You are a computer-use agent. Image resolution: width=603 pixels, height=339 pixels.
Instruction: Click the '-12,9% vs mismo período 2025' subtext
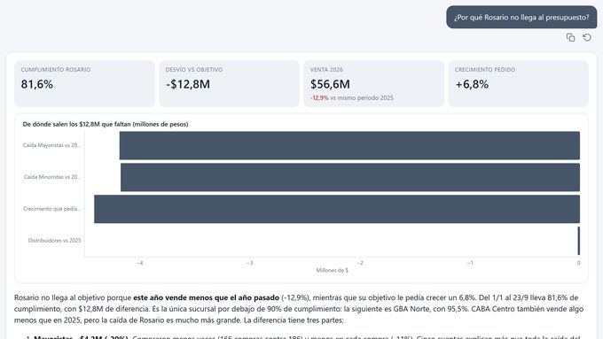tap(352, 98)
